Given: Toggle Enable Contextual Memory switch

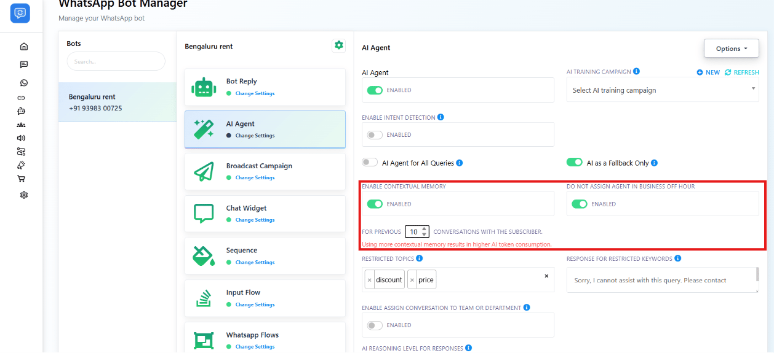Looking at the screenshot, I should pos(375,204).
